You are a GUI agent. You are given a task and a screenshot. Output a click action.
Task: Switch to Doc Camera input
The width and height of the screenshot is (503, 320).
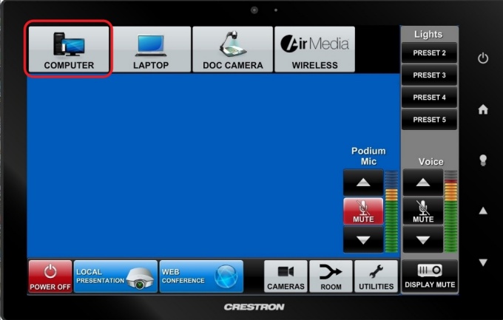tap(232, 49)
